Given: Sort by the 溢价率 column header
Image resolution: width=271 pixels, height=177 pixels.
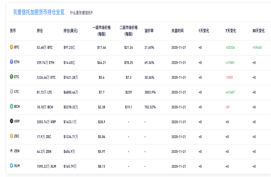Looking at the screenshot, I should (x=149, y=31).
